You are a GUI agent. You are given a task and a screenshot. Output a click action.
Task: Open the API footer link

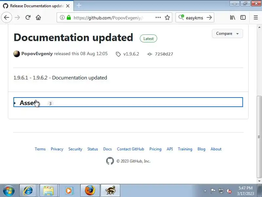coord(170,149)
